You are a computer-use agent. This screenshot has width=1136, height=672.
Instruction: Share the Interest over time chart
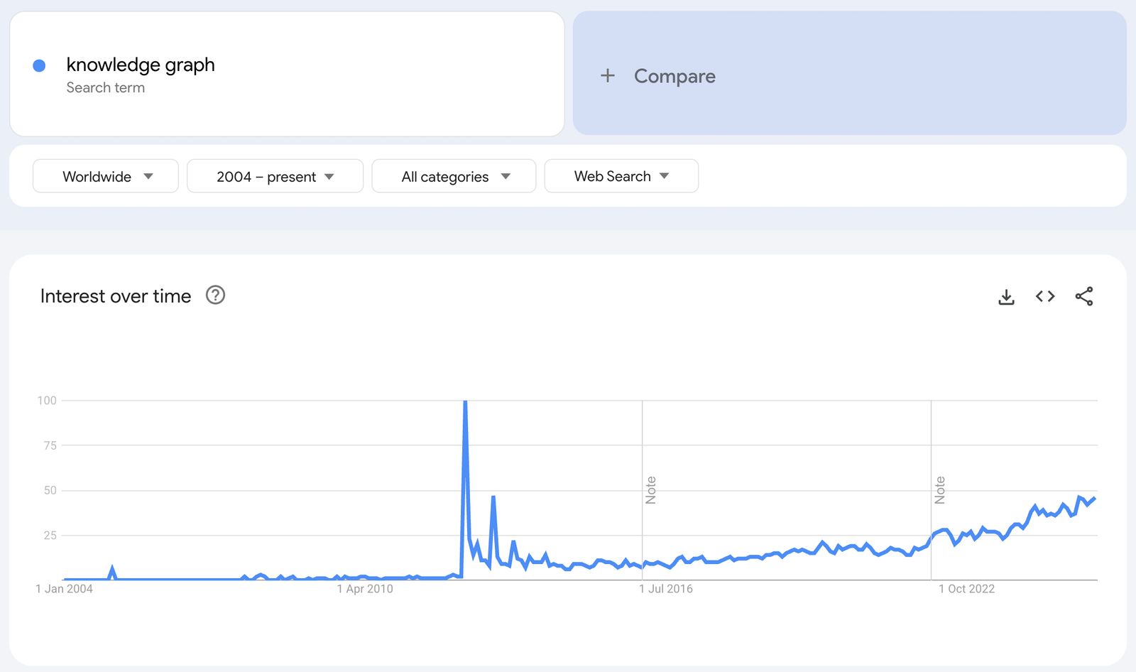click(x=1084, y=296)
